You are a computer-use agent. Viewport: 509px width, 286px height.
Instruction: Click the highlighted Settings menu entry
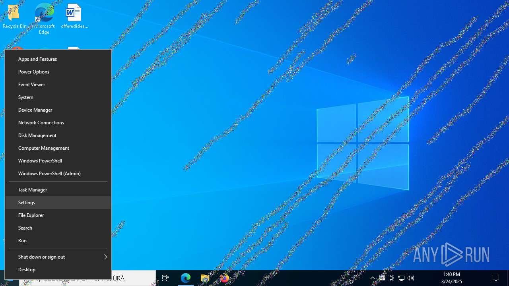(x=58, y=203)
